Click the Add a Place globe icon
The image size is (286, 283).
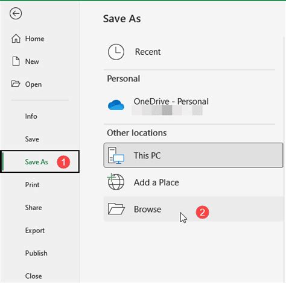point(116,182)
